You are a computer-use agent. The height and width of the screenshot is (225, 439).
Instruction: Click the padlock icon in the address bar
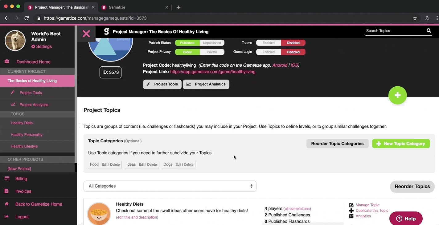[x=39, y=18]
